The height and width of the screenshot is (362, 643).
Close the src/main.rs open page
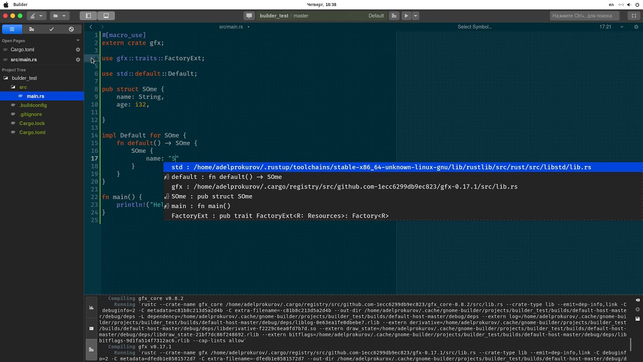click(78, 60)
